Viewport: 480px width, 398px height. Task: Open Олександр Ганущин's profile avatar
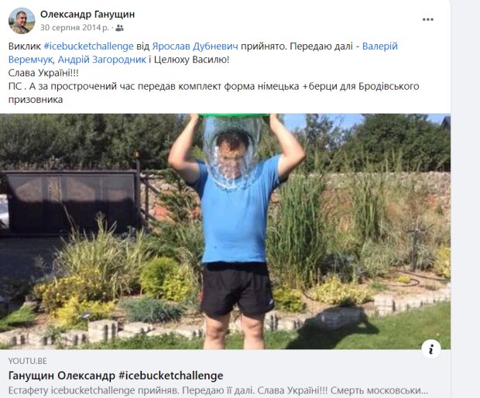pos(22,21)
